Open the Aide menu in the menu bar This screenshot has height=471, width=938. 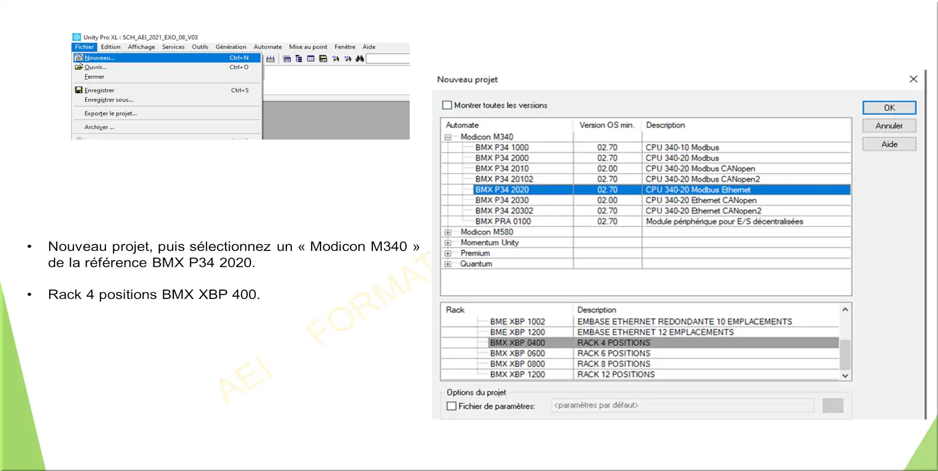[x=369, y=47]
